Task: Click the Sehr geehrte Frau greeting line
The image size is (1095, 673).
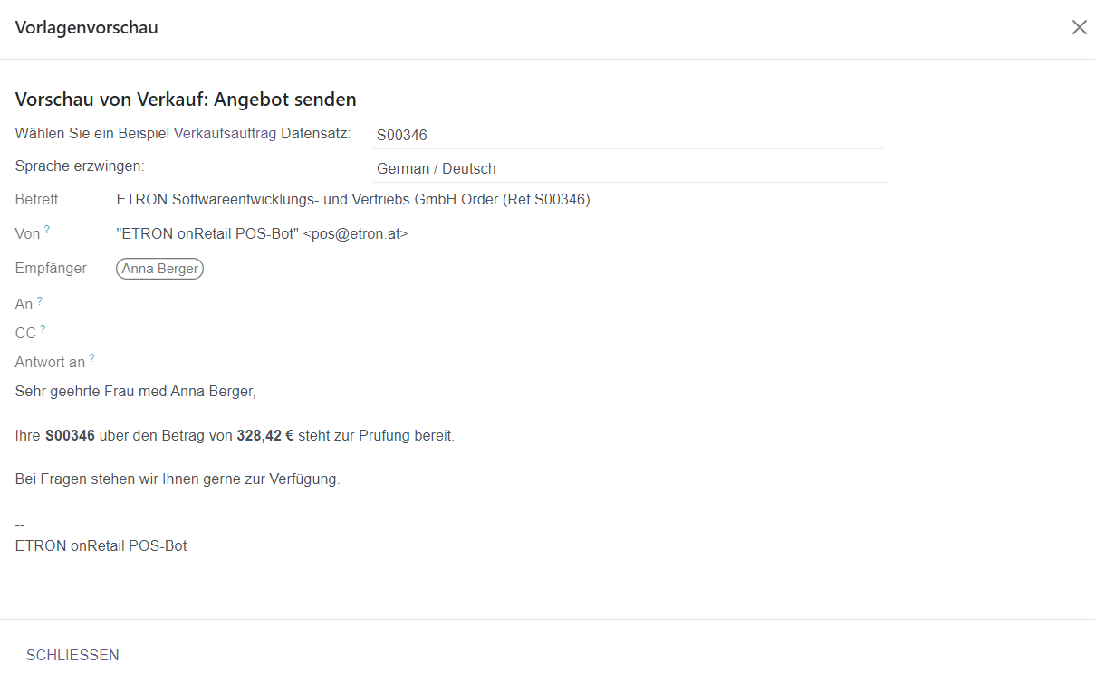Action: pos(136,392)
